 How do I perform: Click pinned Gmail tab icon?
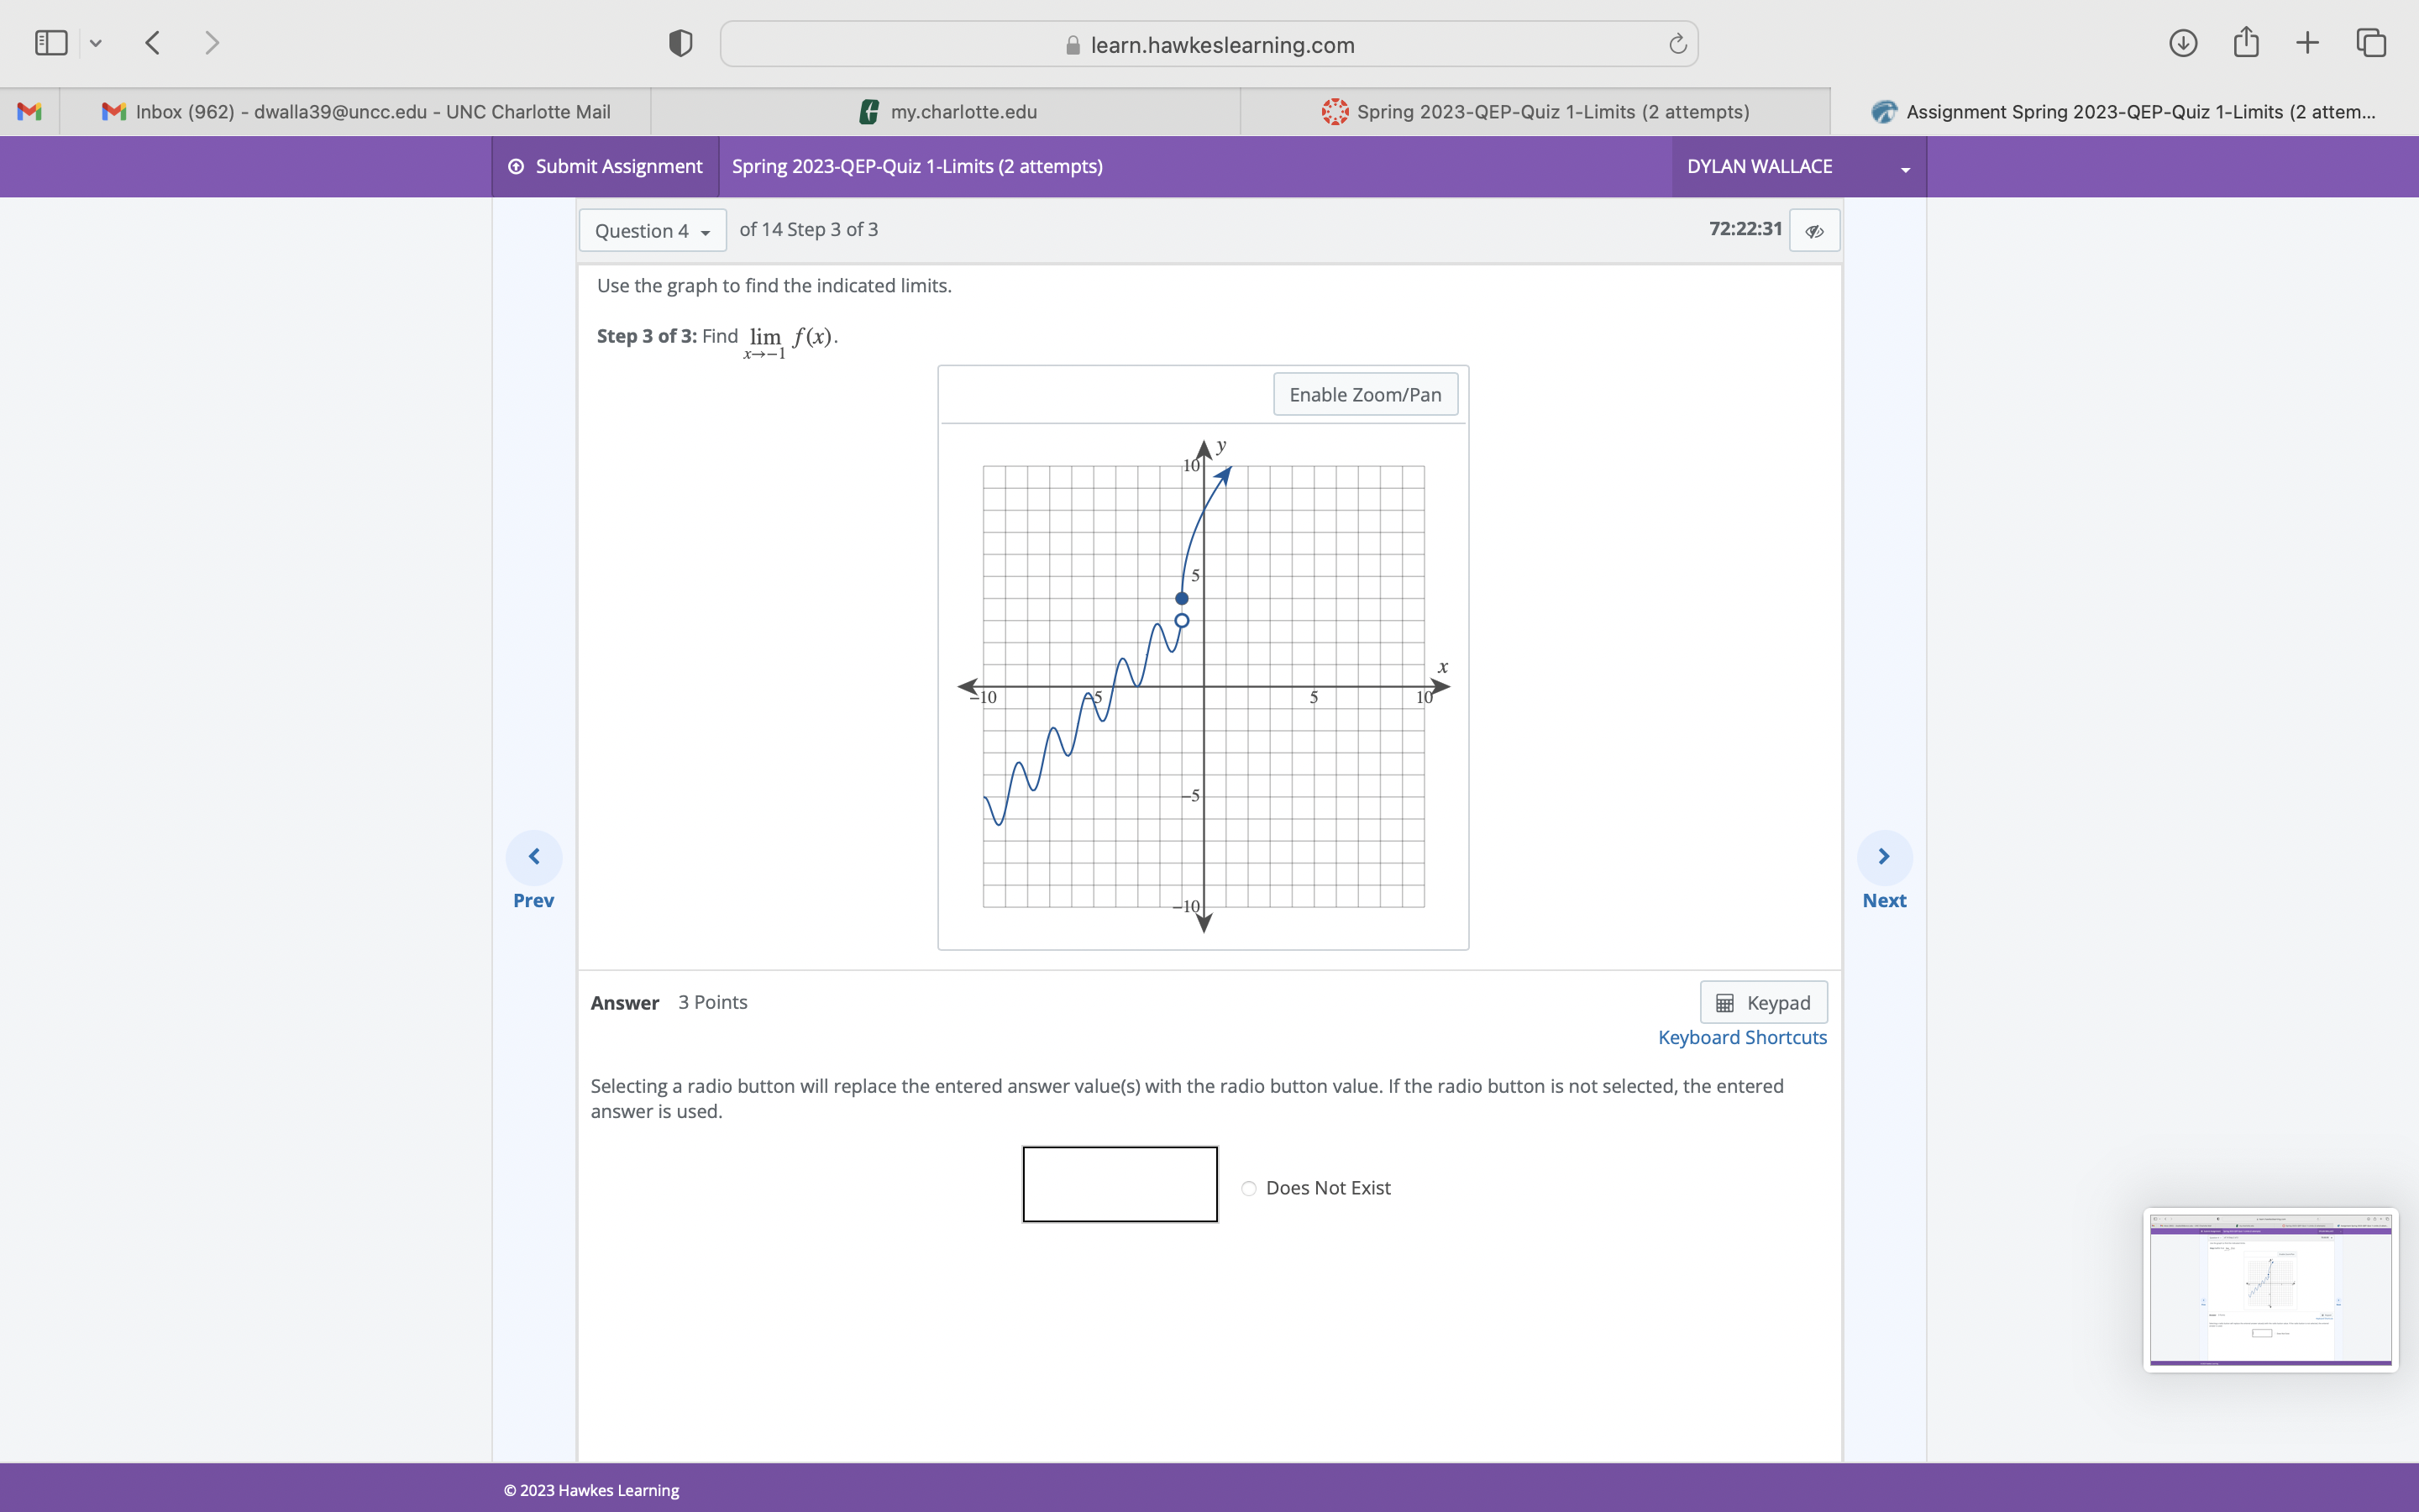[30, 111]
